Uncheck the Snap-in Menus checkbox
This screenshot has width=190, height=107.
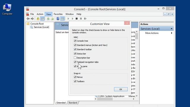click(75, 77)
